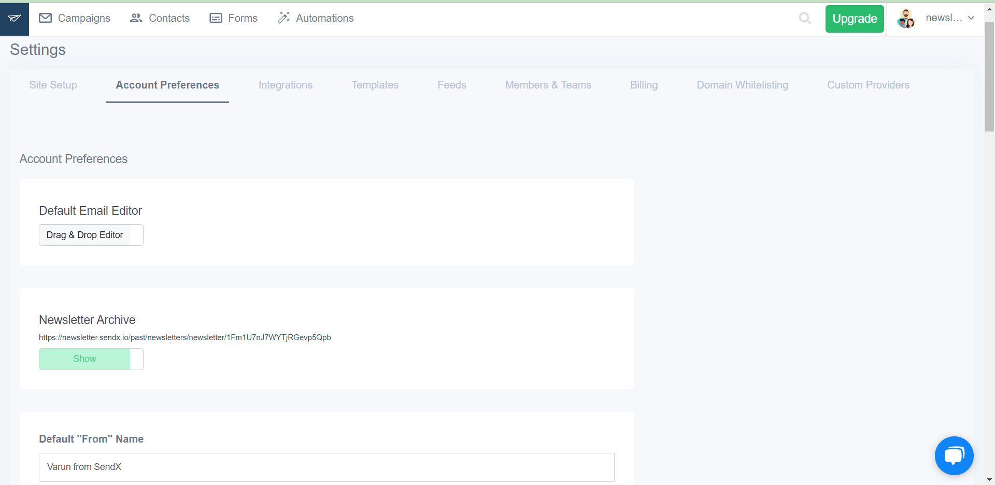The image size is (995, 485).
Task: Open the Automations menu
Action: tap(316, 18)
